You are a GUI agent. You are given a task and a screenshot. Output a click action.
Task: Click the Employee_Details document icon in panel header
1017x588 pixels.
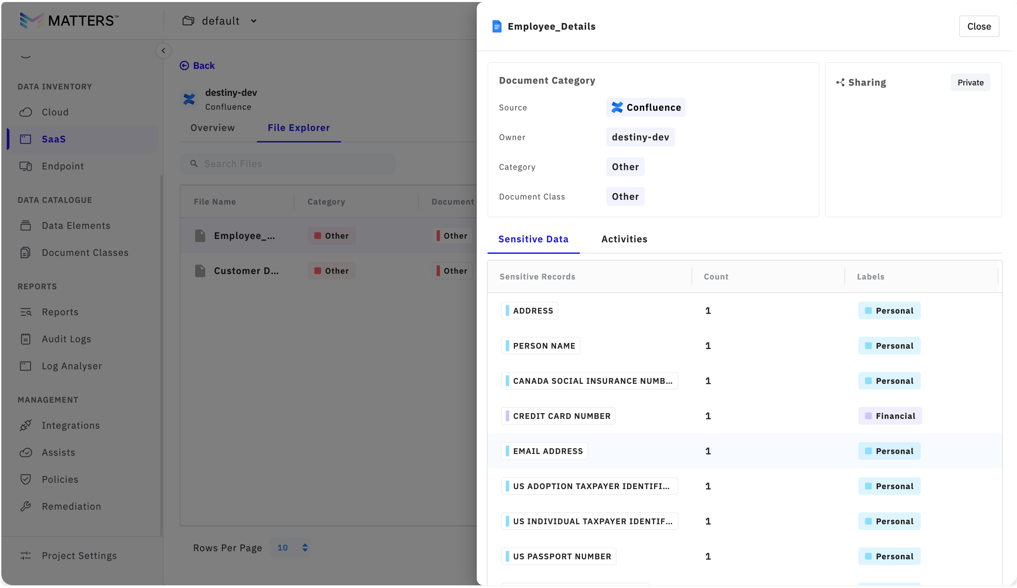[497, 26]
